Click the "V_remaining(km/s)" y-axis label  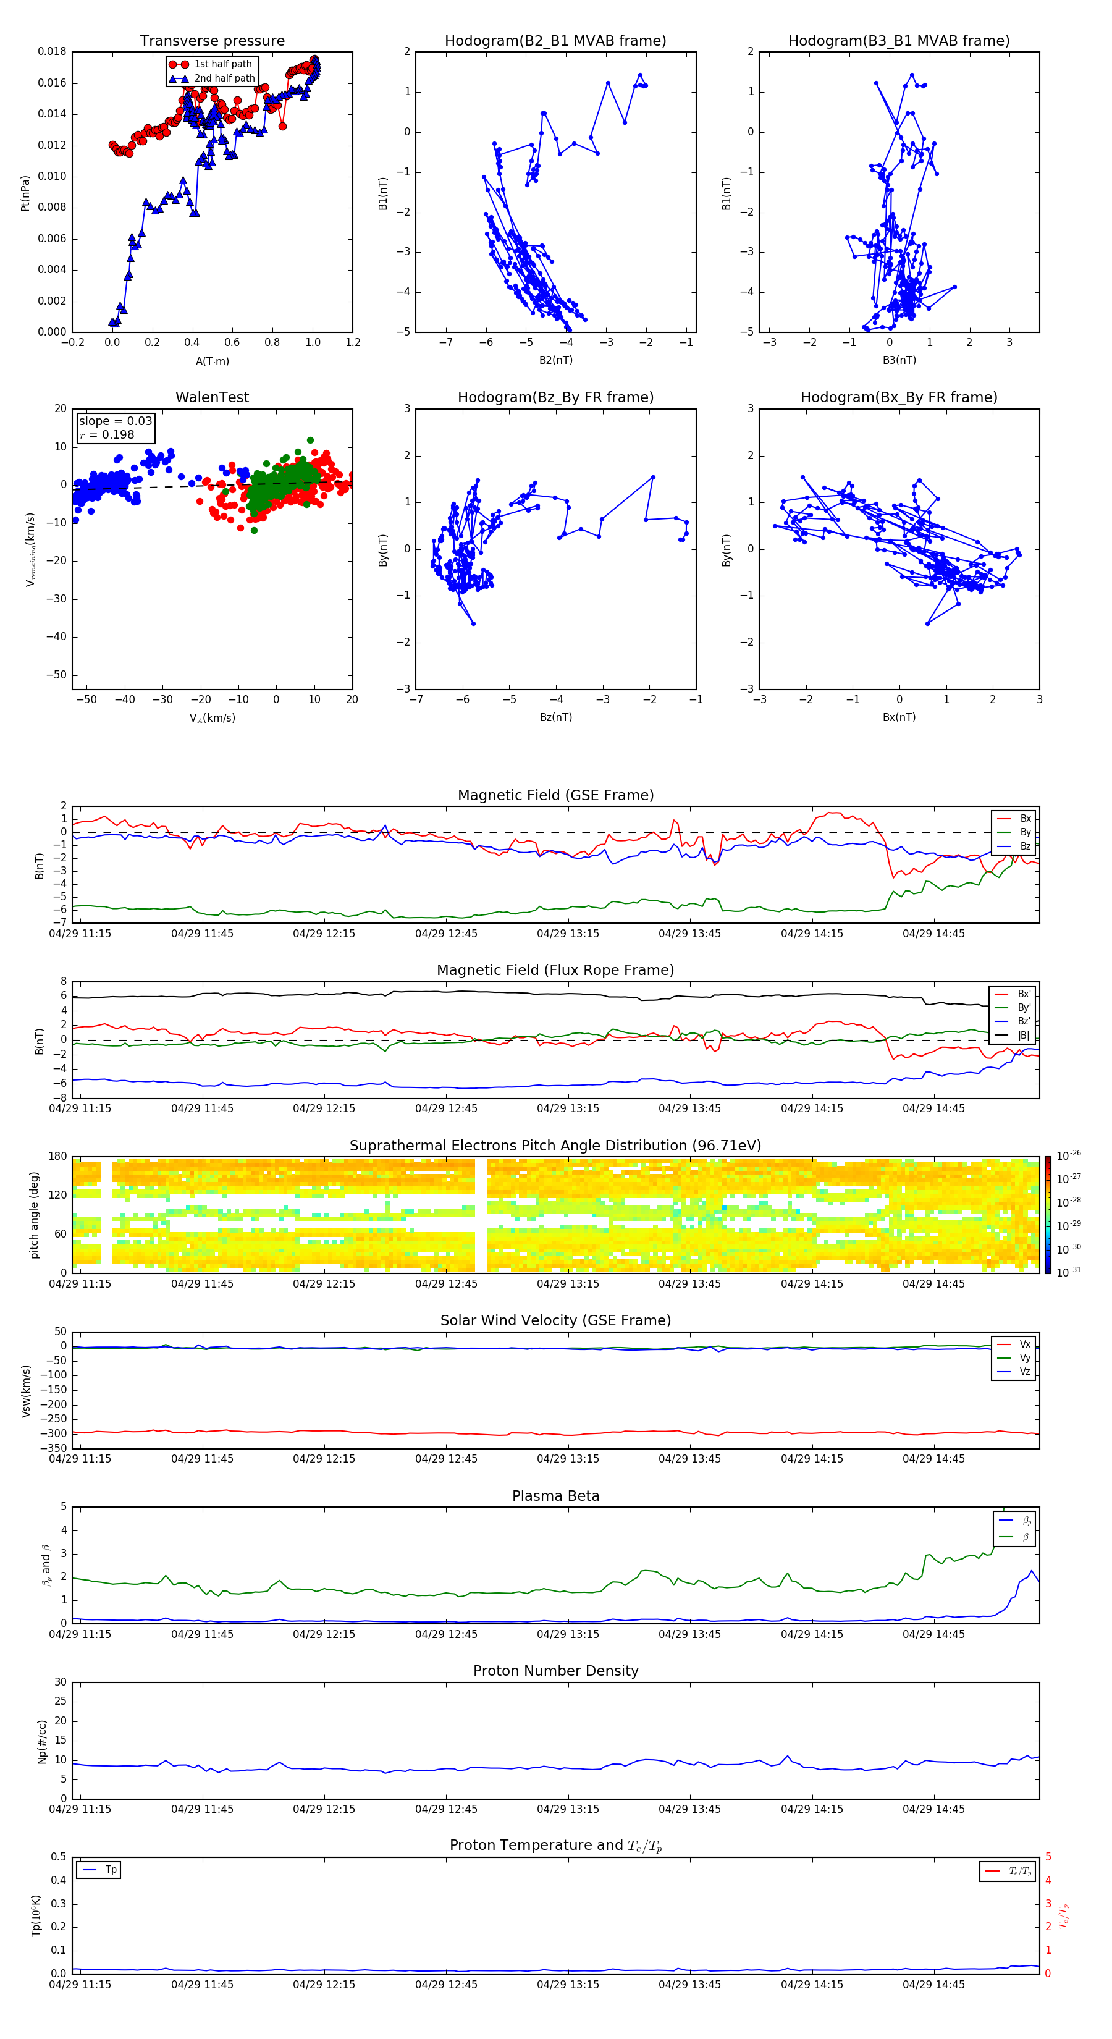[31, 549]
